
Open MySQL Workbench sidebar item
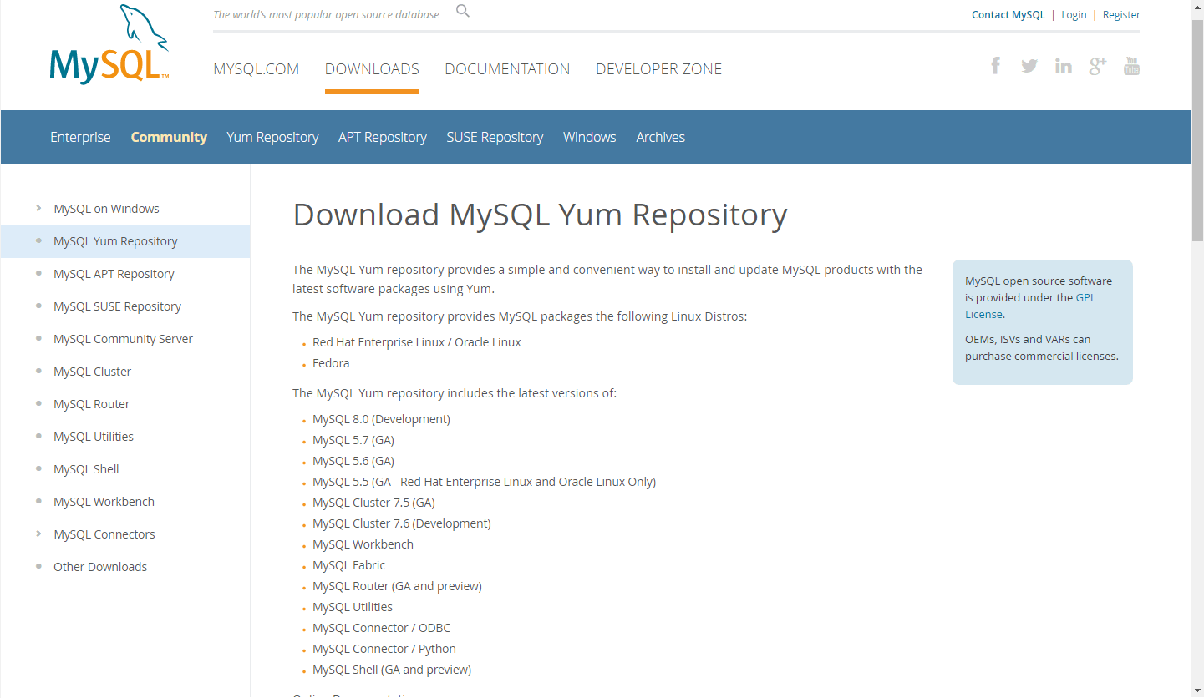point(104,502)
